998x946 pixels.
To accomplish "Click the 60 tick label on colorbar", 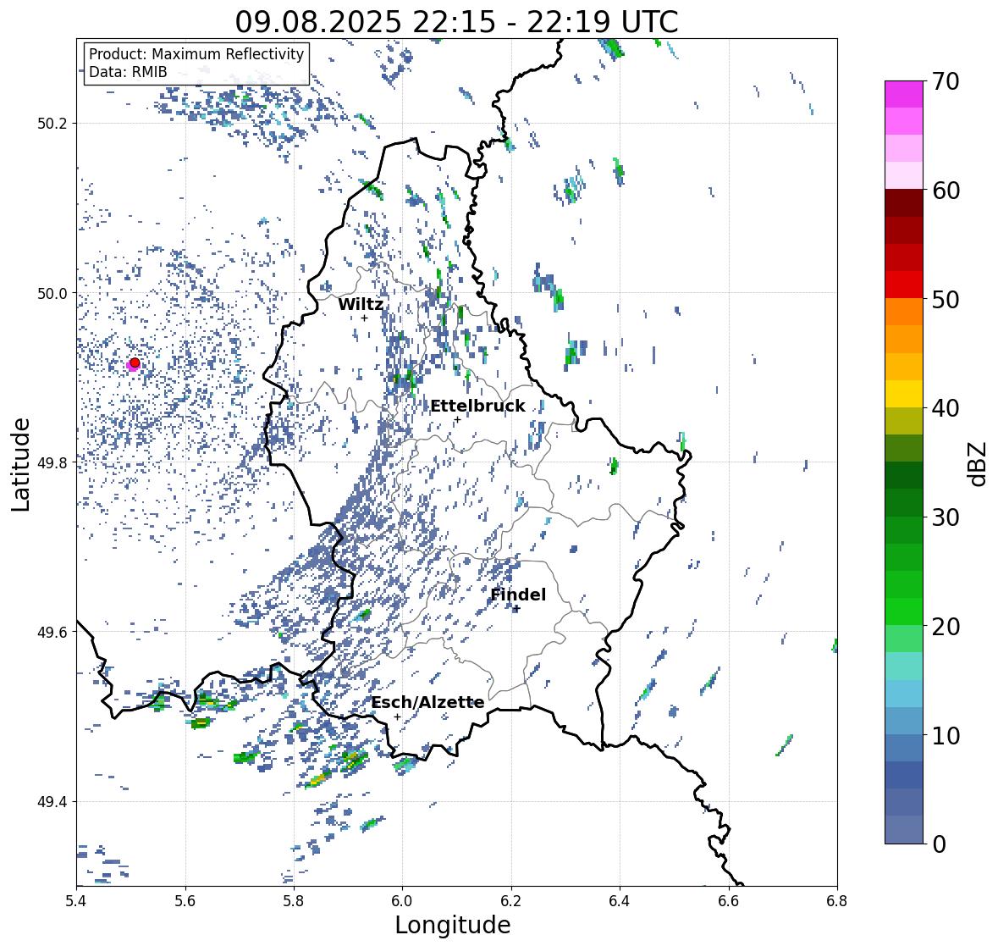I will tap(946, 191).
